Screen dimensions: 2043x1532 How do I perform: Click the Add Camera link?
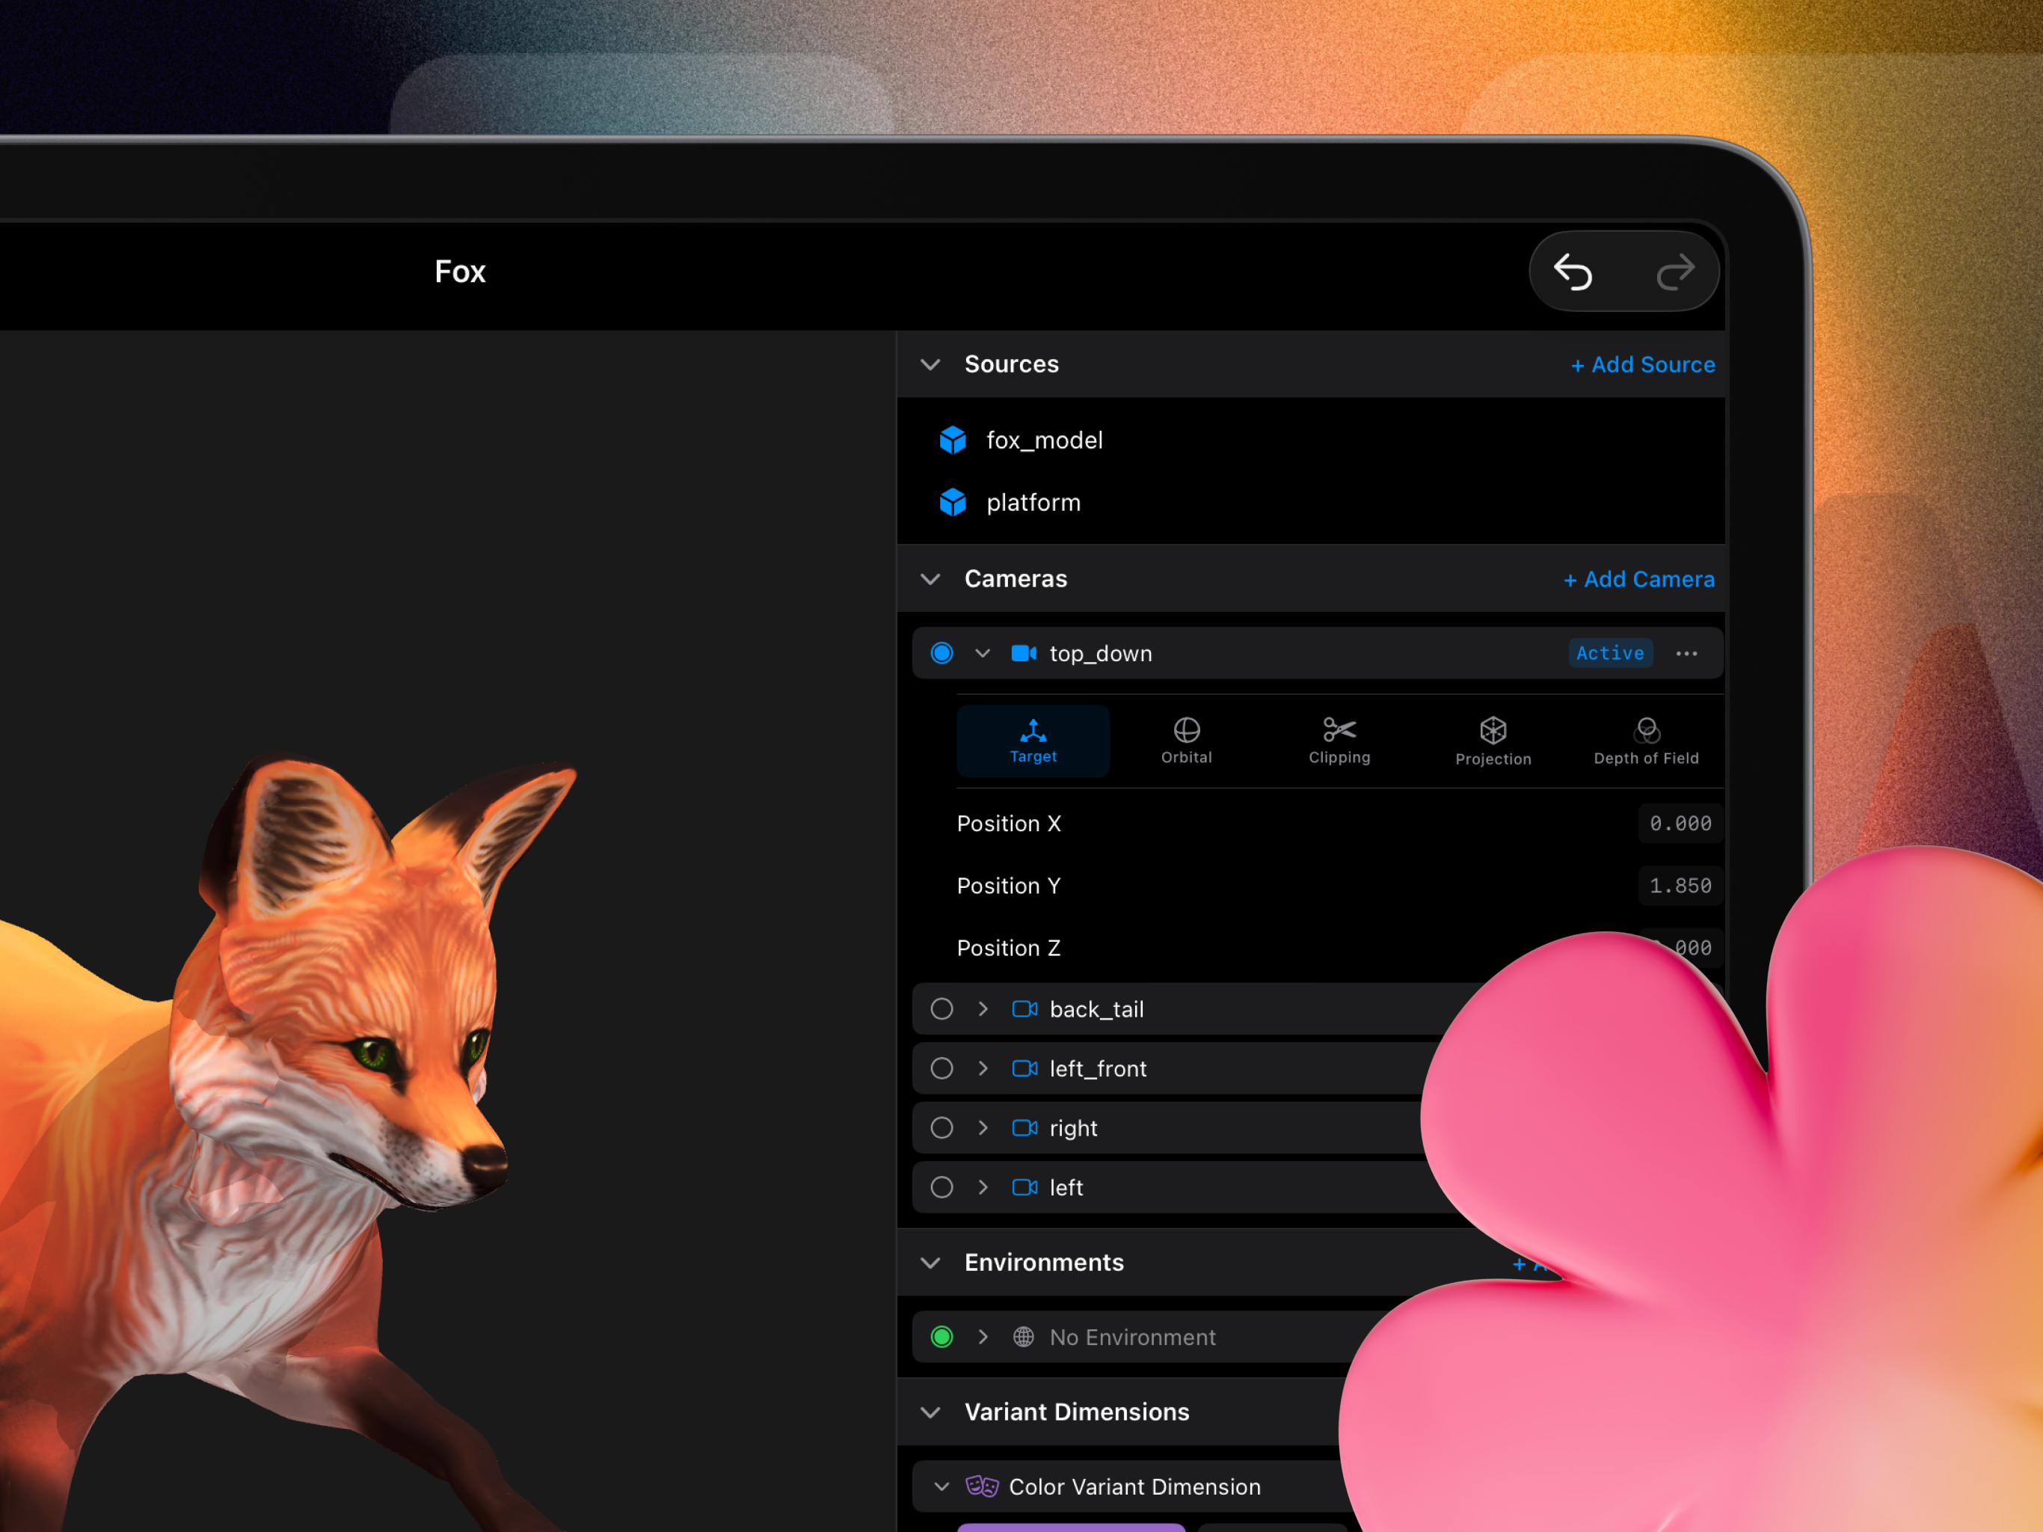(1638, 579)
